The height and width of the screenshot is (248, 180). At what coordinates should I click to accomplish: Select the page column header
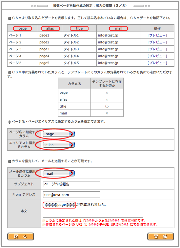coord(23,29)
